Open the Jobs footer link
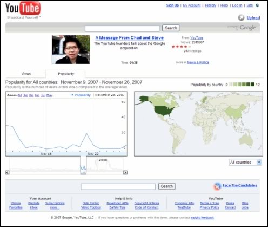The width and height of the screenshot is (268, 227). 245,207
